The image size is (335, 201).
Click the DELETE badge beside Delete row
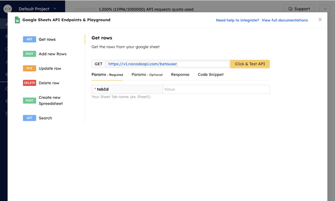coord(29,83)
